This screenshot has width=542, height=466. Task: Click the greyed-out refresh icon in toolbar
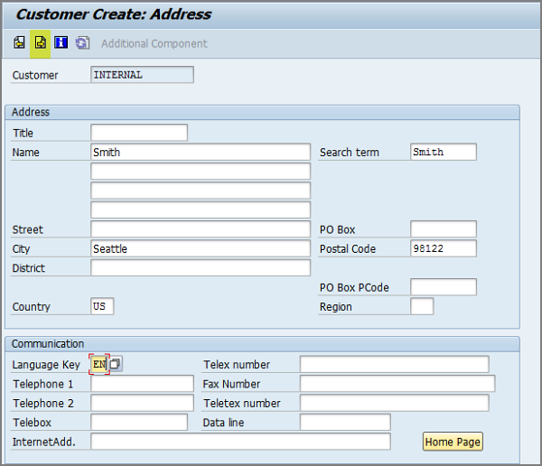click(82, 42)
